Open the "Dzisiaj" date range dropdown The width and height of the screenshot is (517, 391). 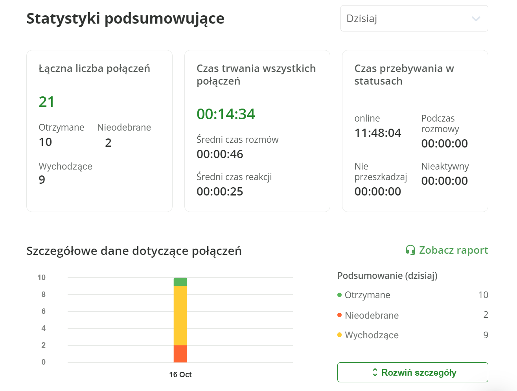[x=414, y=18]
